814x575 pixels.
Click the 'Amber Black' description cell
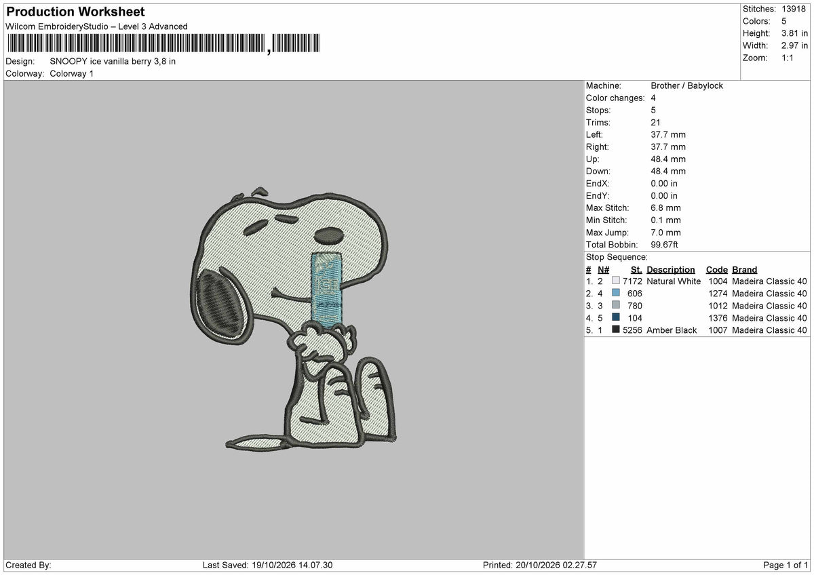[x=672, y=330]
